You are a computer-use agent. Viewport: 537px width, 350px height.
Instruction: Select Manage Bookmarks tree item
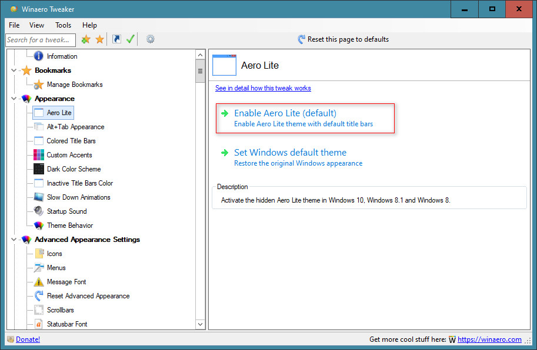(x=75, y=85)
